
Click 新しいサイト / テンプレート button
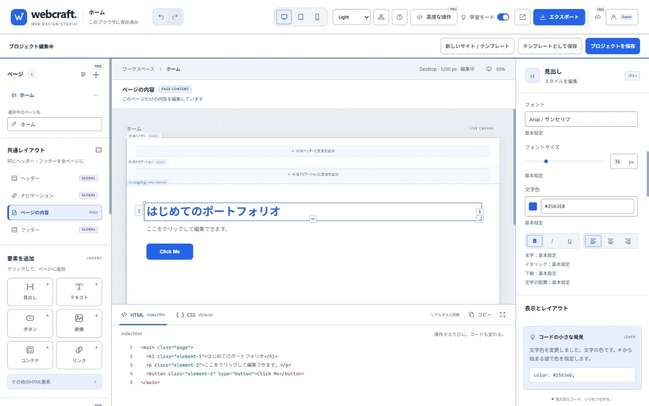477,46
